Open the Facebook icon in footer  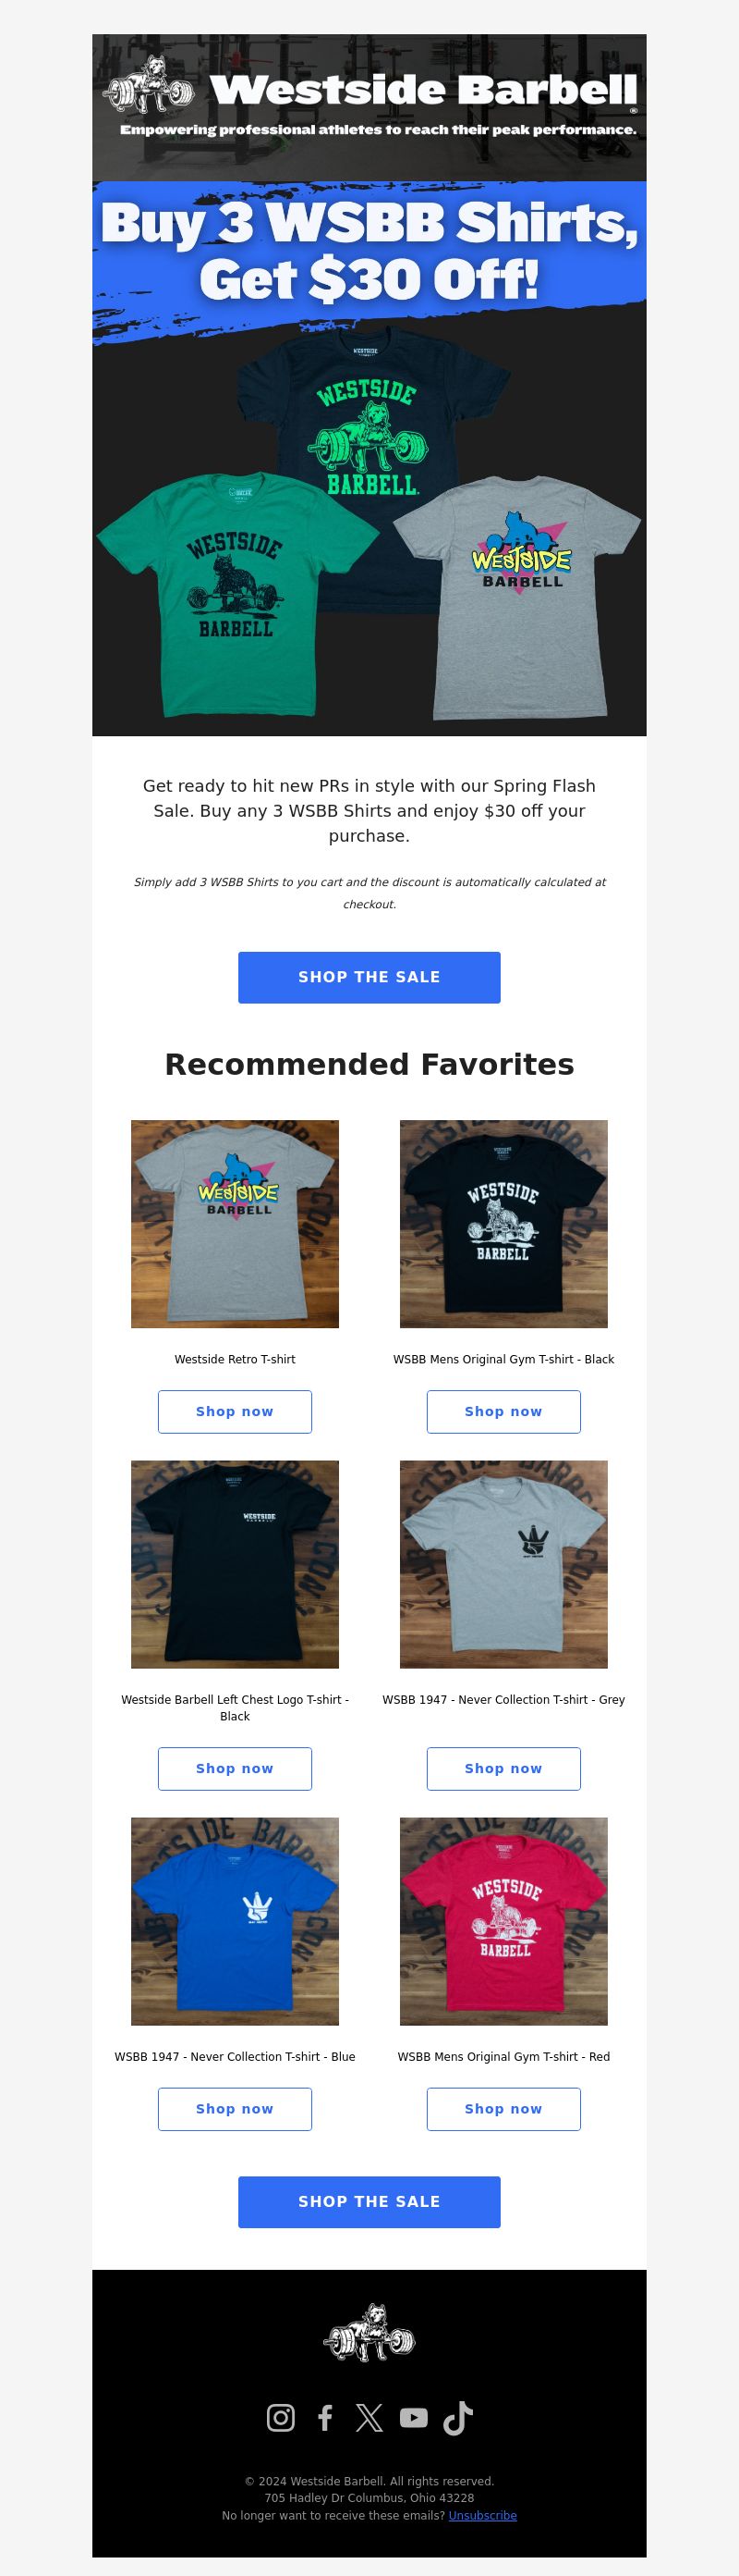point(324,2417)
